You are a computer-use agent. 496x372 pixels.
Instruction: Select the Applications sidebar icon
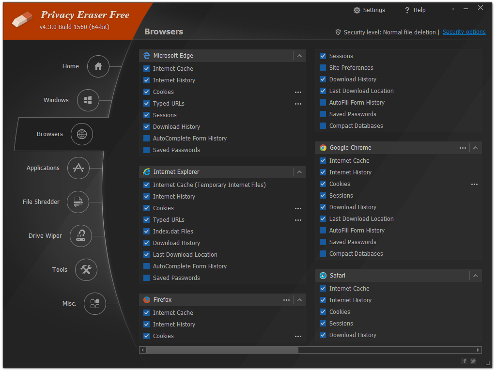(x=78, y=168)
